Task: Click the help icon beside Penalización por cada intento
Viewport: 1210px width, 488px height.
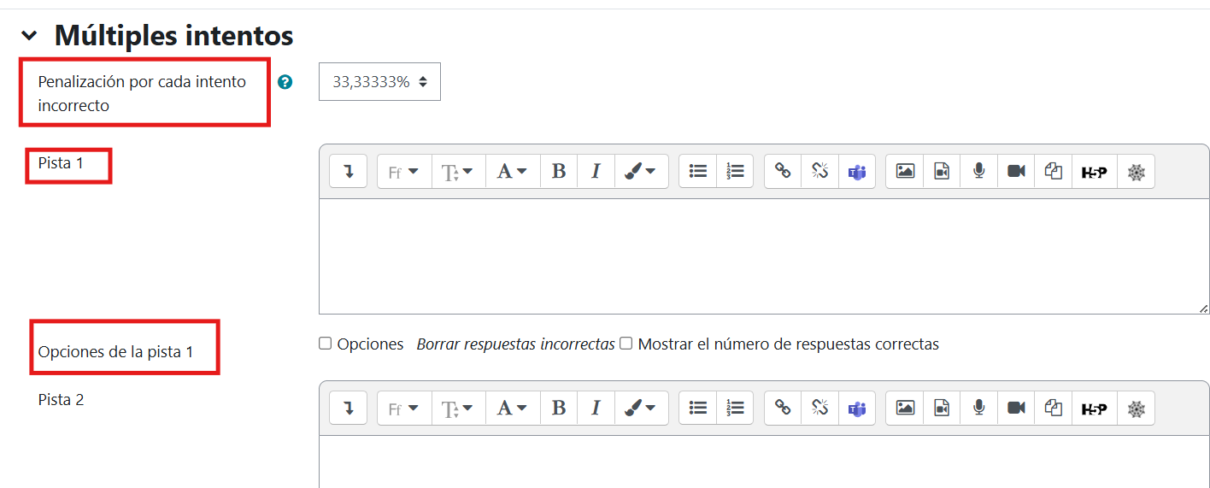Action: coord(285,82)
